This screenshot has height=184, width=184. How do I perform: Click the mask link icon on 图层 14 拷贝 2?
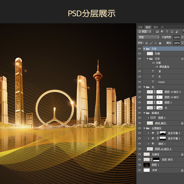click(x=155, y=92)
